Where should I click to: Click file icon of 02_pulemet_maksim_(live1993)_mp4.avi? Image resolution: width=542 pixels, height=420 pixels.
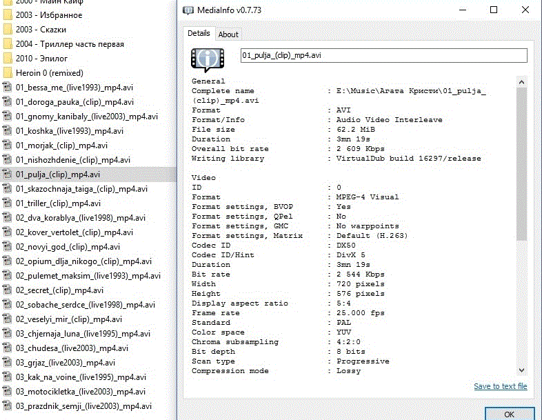[x=8, y=276]
